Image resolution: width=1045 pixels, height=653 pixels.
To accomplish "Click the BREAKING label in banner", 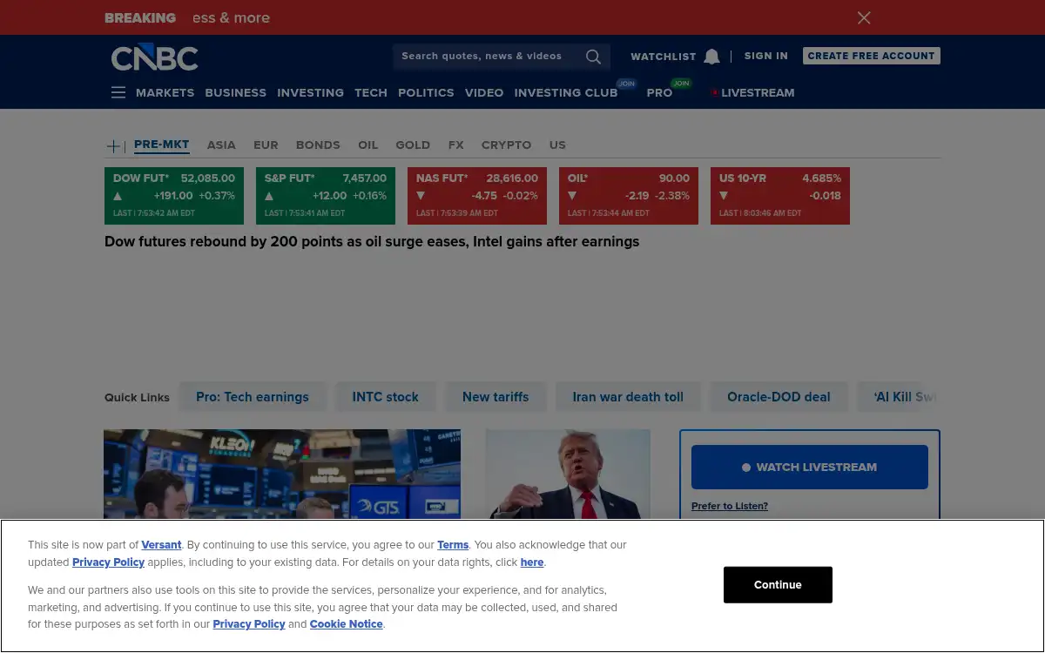I will 140,17.
